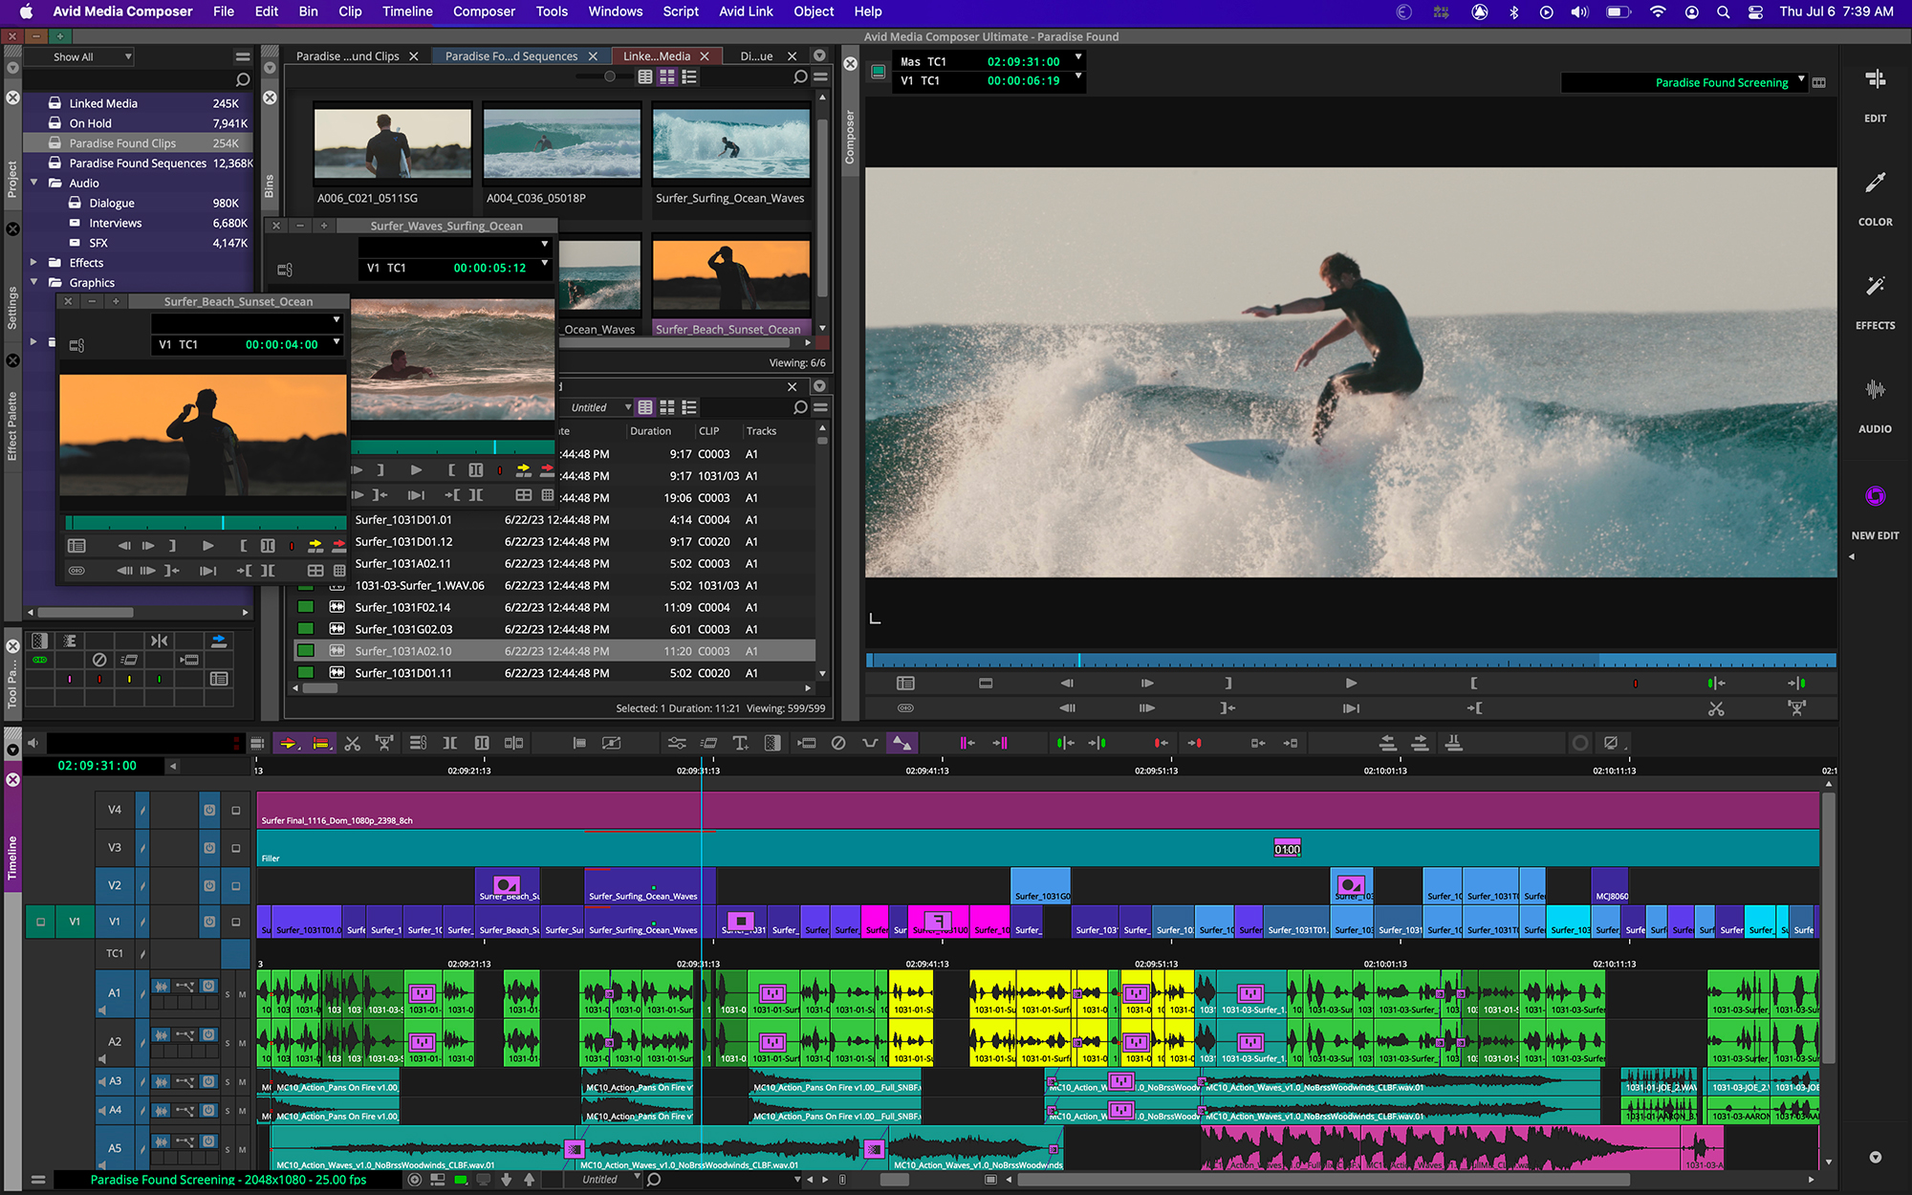The image size is (1912, 1195).
Task: Step one frame backward in Composer
Action: click(x=1067, y=683)
